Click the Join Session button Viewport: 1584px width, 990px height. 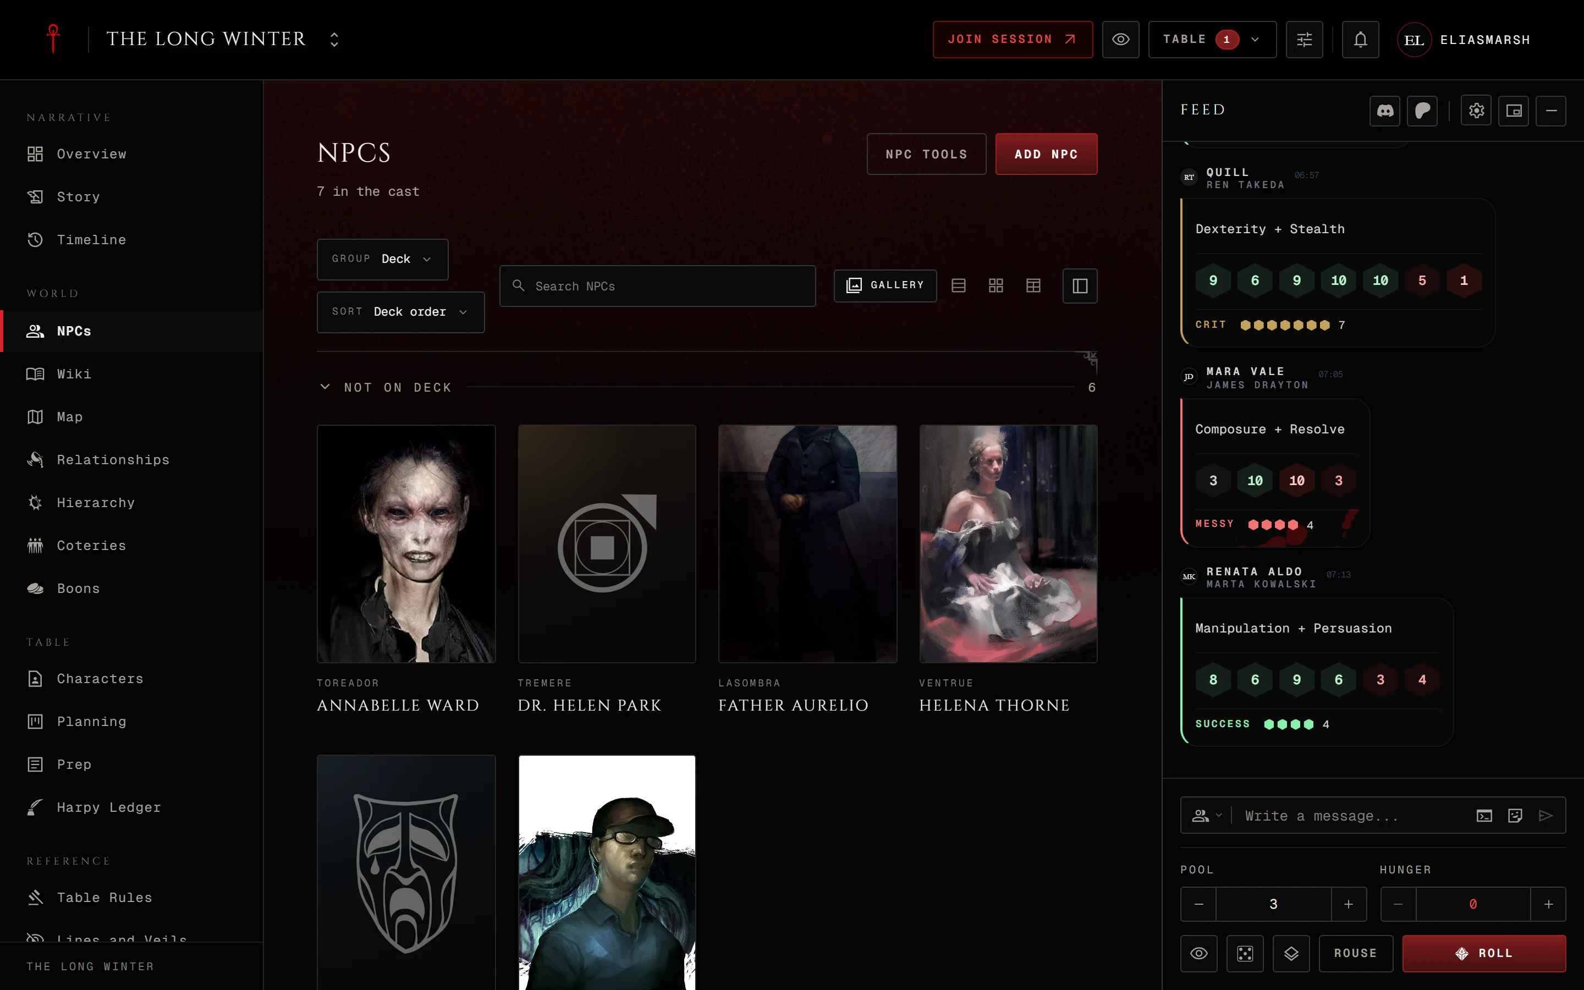pos(1013,39)
